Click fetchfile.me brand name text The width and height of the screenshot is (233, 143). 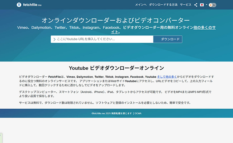pos(32,5)
